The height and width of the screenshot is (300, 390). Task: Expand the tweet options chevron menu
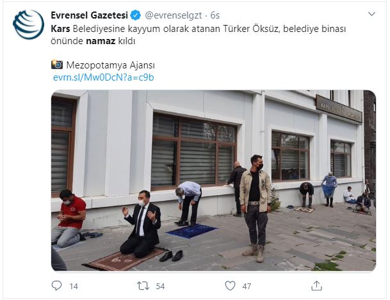click(x=371, y=14)
